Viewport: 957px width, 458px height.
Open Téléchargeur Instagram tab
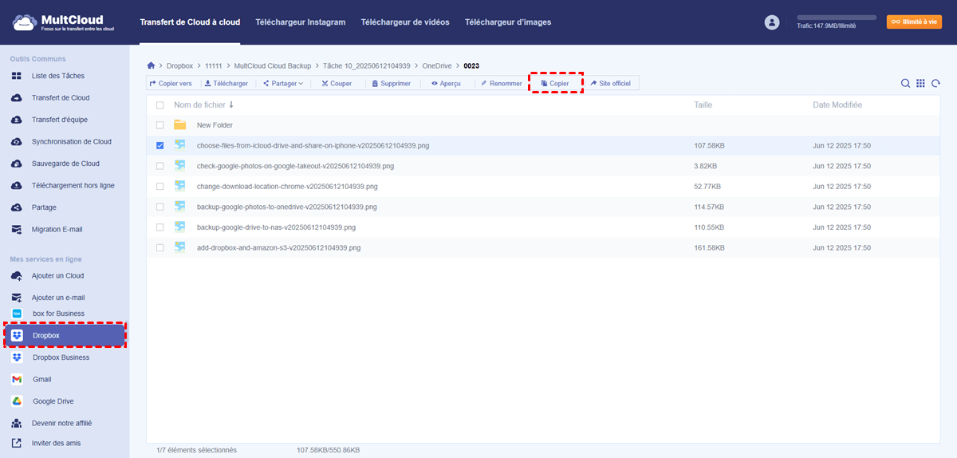coord(300,22)
